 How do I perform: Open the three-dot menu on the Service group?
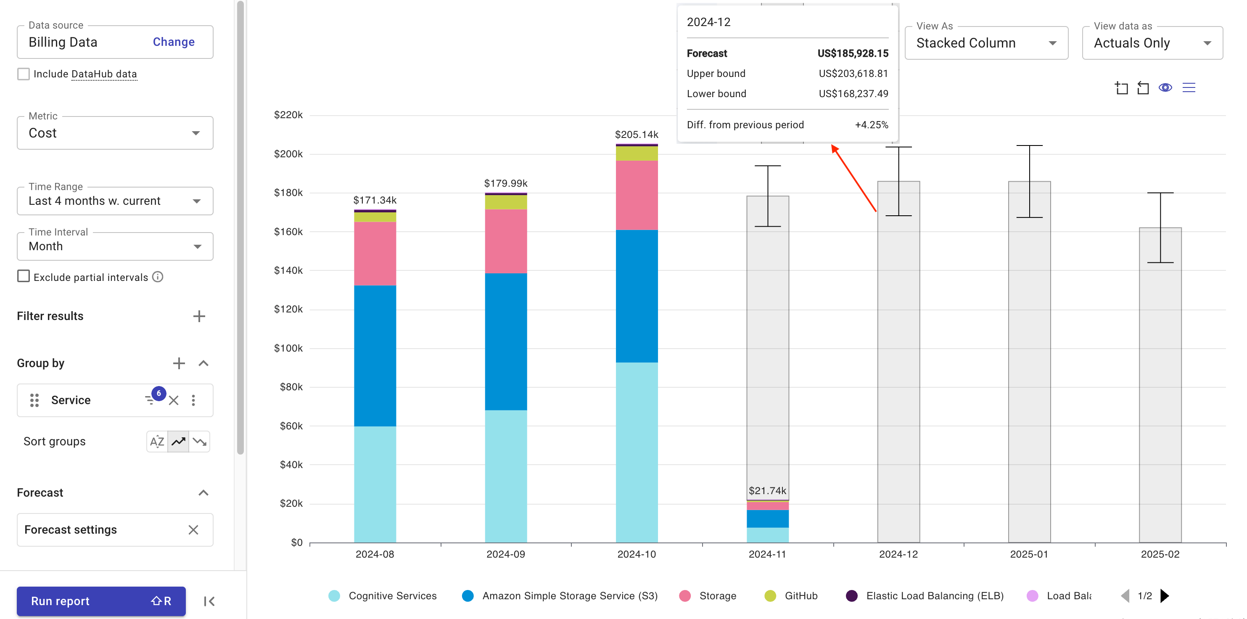(193, 400)
